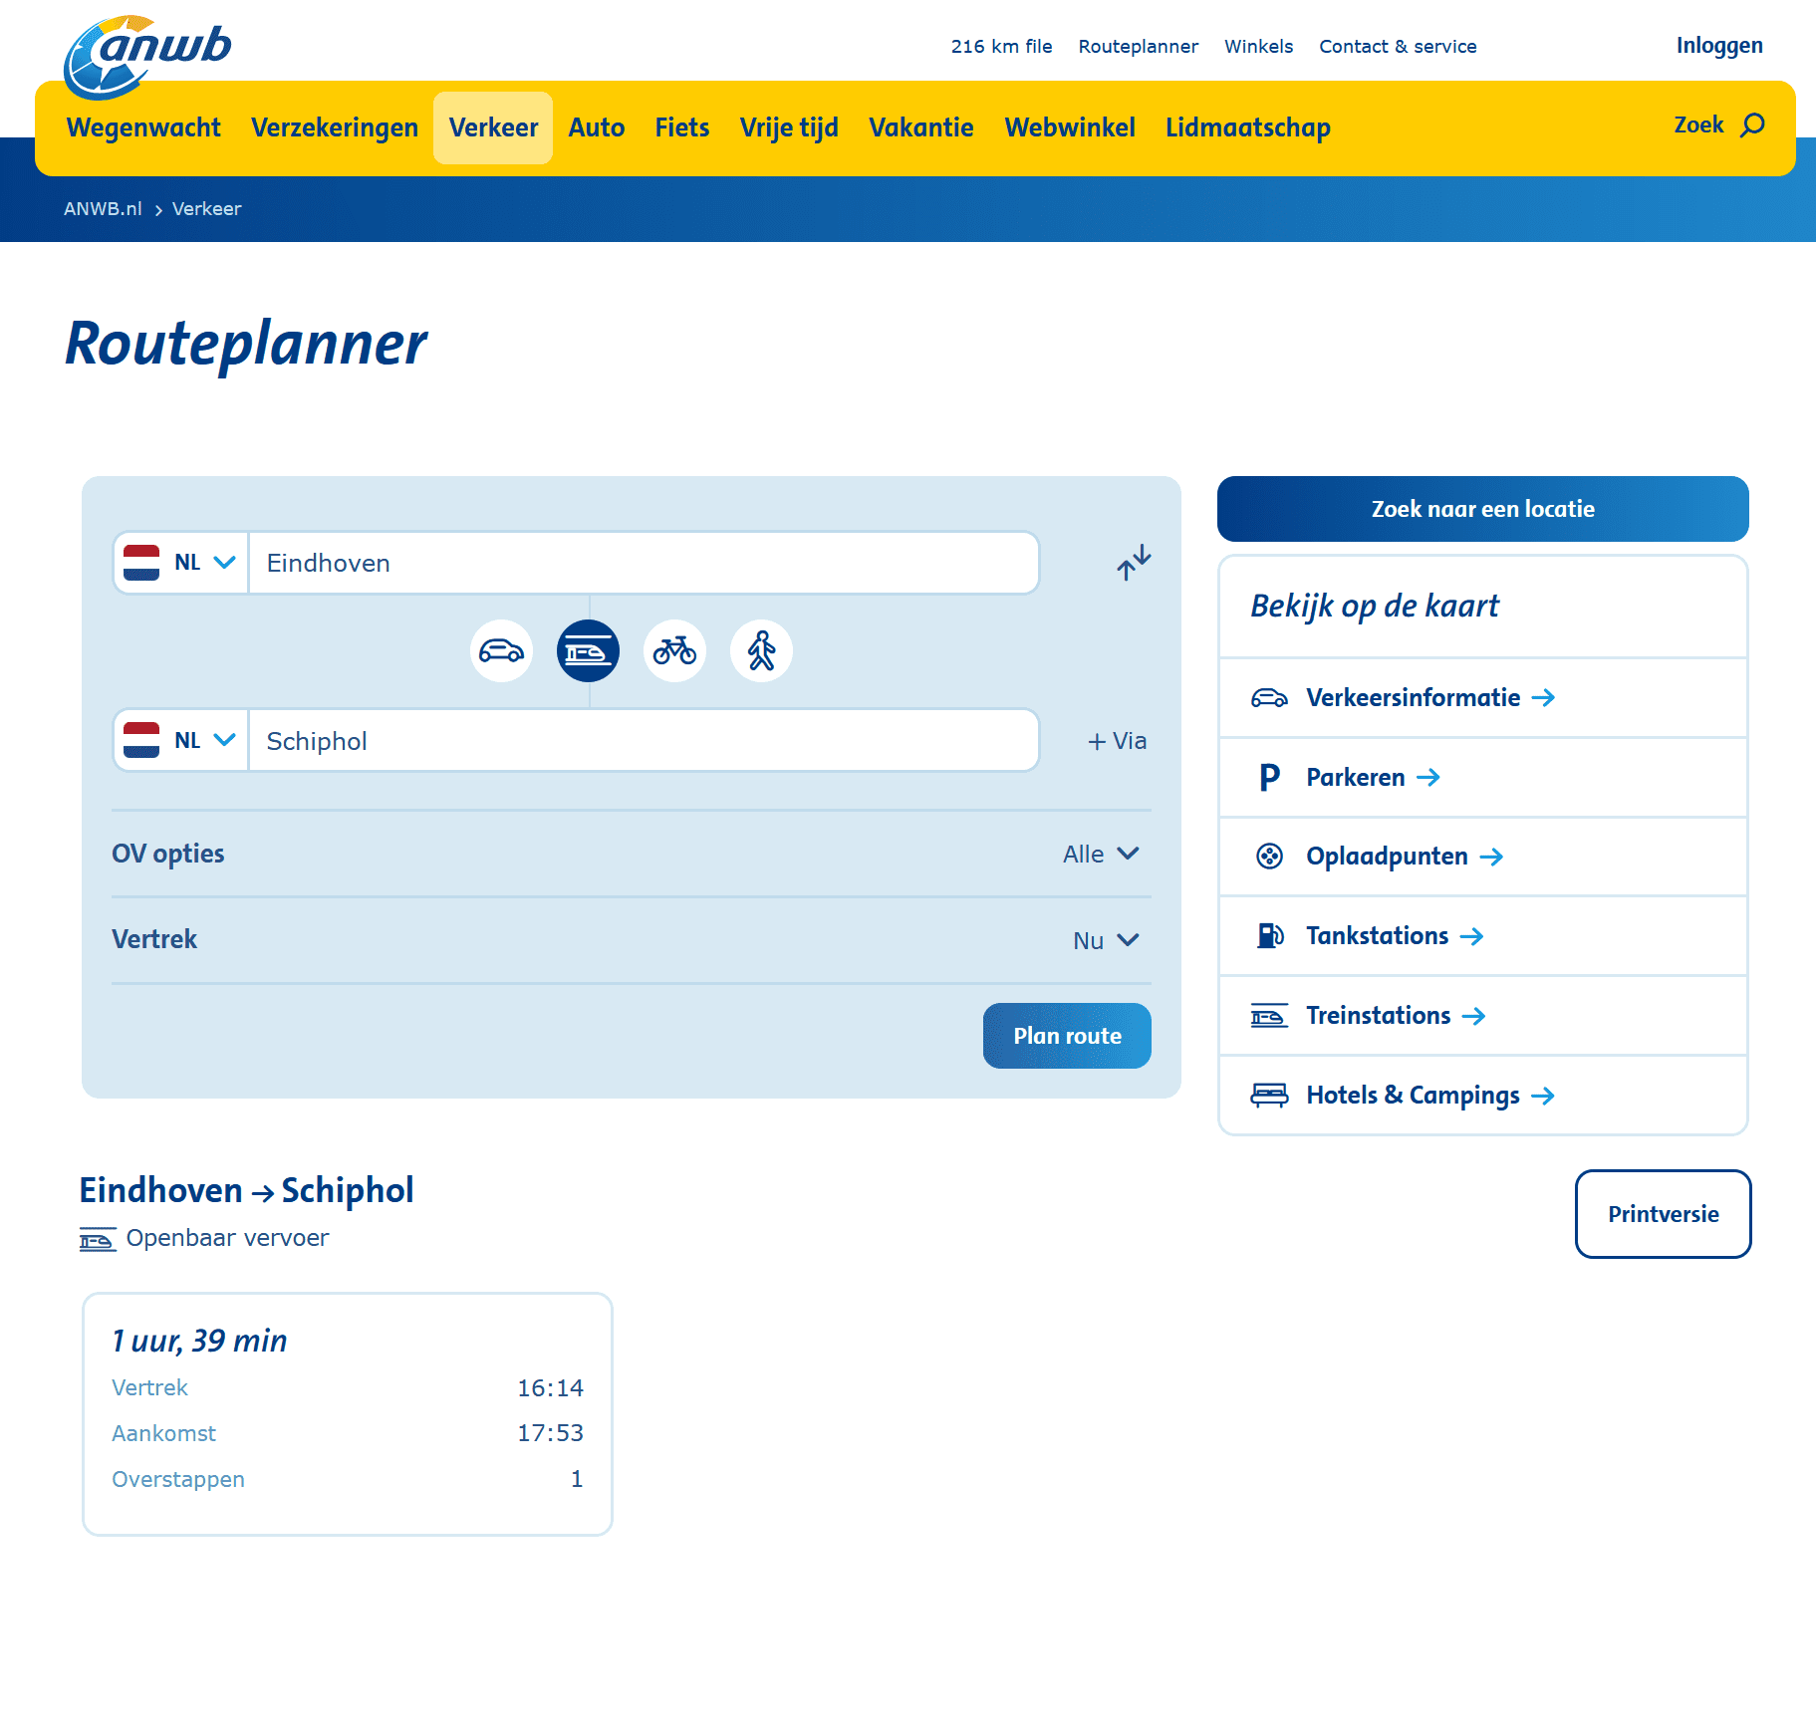Open Lidmaatschap menu
This screenshot has width=1816, height=1726.
tap(1248, 127)
